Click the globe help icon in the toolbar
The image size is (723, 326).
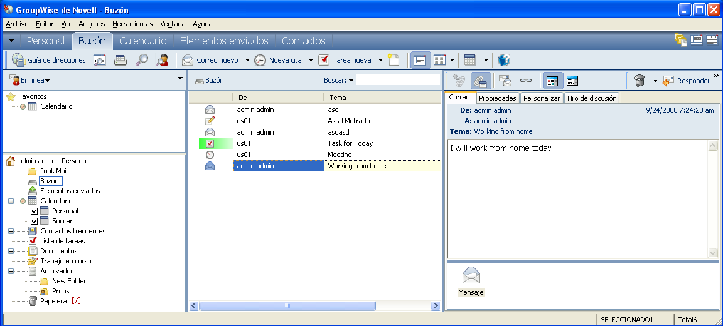(504, 60)
